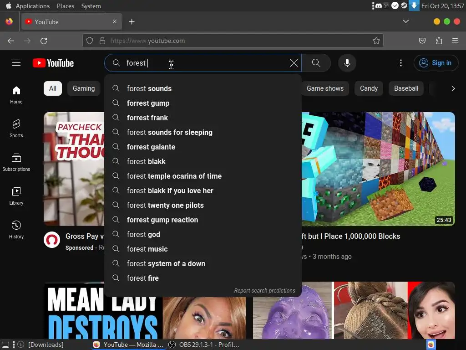Pick suggestion "forest twenty one pilots"

(x=203, y=205)
